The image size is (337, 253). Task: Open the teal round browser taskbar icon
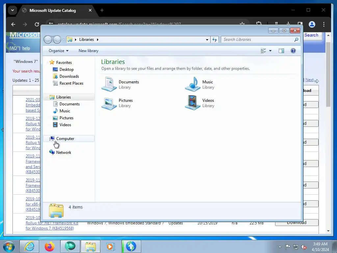coord(70,246)
